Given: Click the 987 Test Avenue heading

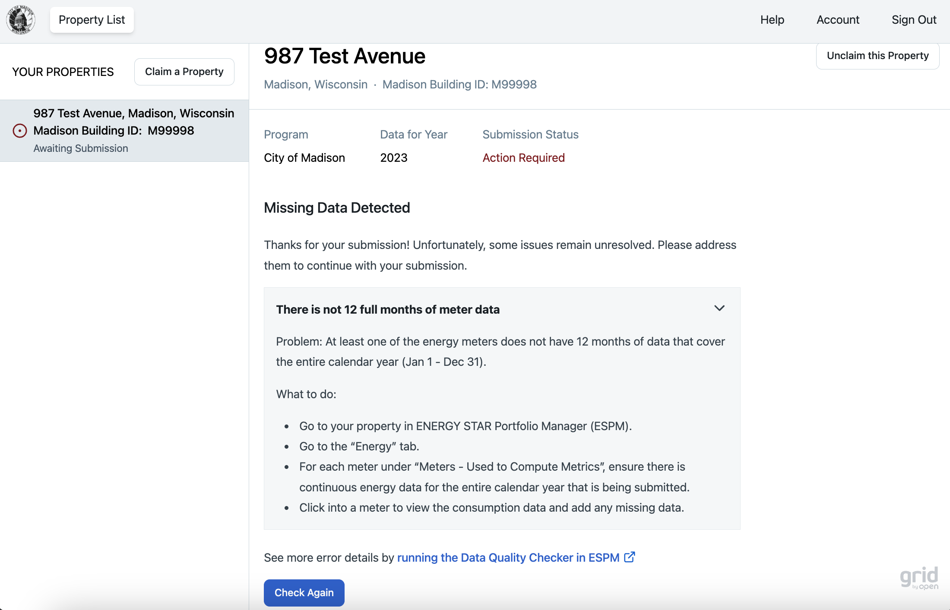Looking at the screenshot, I should coord(345,57).
